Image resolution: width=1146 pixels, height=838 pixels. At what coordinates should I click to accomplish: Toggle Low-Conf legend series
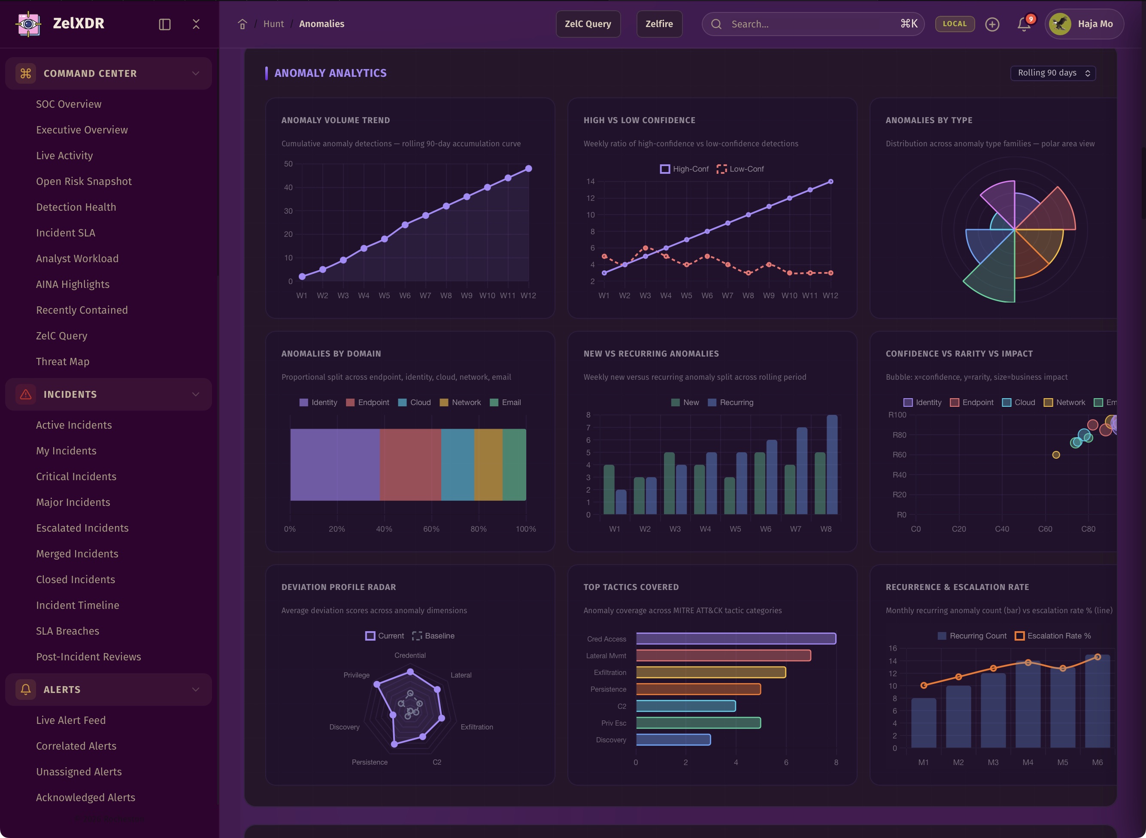(740, 169)
